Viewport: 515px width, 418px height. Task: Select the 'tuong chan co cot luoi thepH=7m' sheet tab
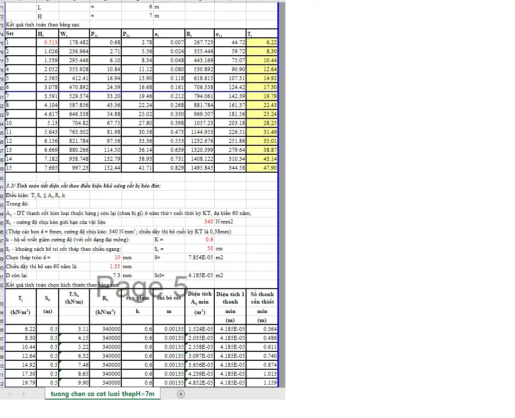point(102,394)
